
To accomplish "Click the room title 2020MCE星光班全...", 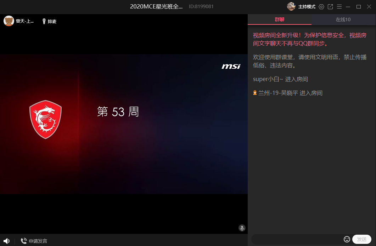I will pos(156,7).
